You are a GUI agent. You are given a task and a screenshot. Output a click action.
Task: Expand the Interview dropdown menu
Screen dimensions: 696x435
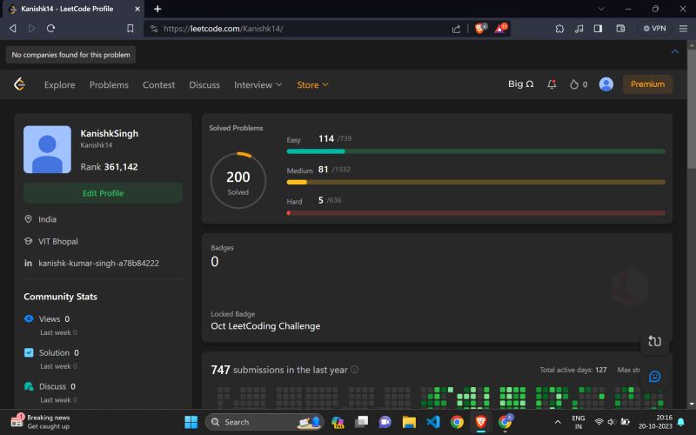point(258,84)
